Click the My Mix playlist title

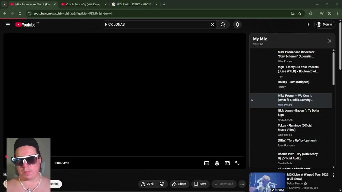[x=260, y=39]
